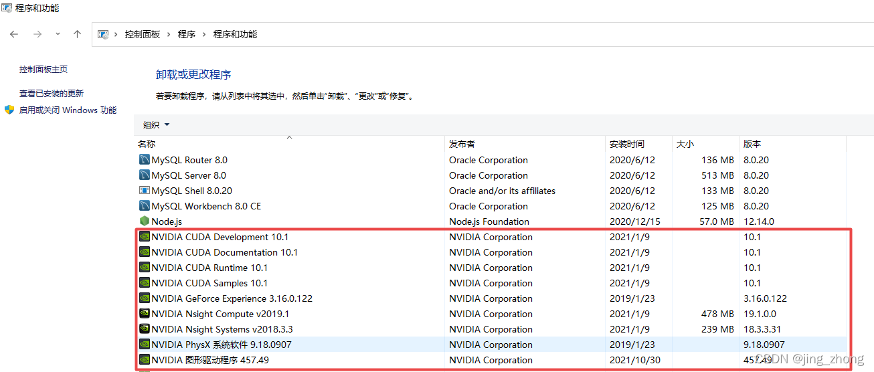Click the 239 MB size cell
Screen dimensions: 874x372
[x=717, y=329]
